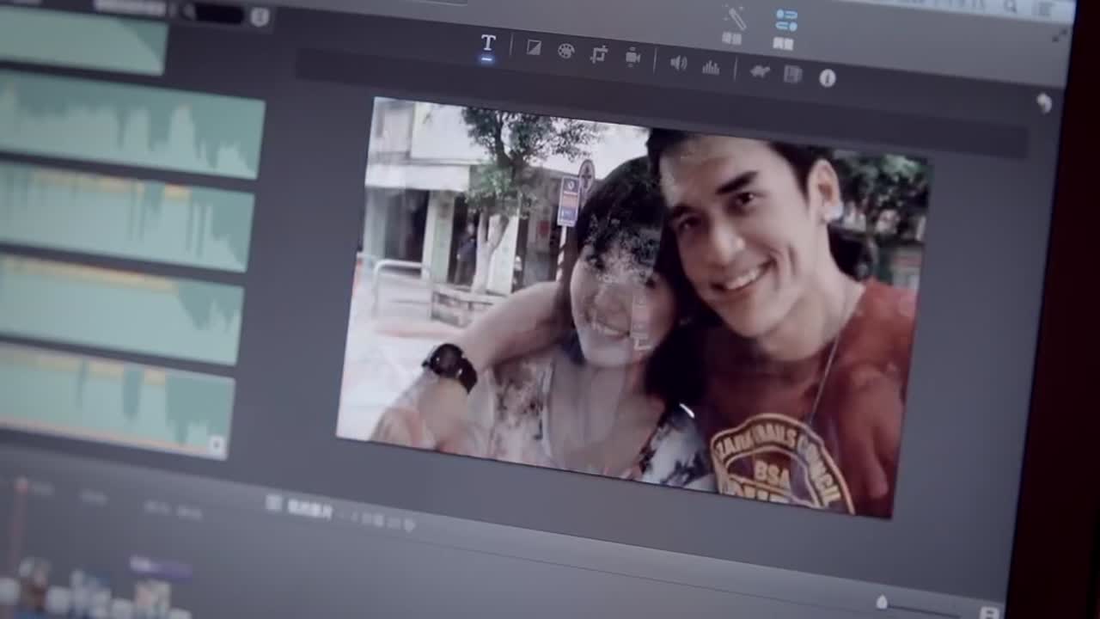Enter fullscreen with the expand arrows

(x=1060, y=36)
